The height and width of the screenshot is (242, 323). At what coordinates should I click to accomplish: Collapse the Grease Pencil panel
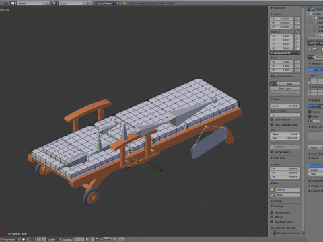click(271, 77)
